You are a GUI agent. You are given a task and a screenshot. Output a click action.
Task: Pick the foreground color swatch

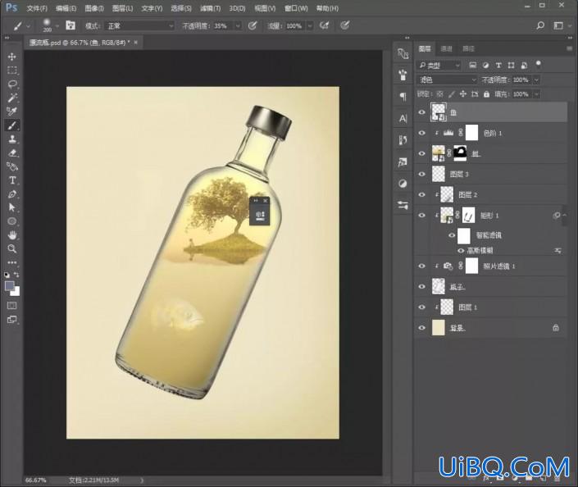click(x=9, y=286)
